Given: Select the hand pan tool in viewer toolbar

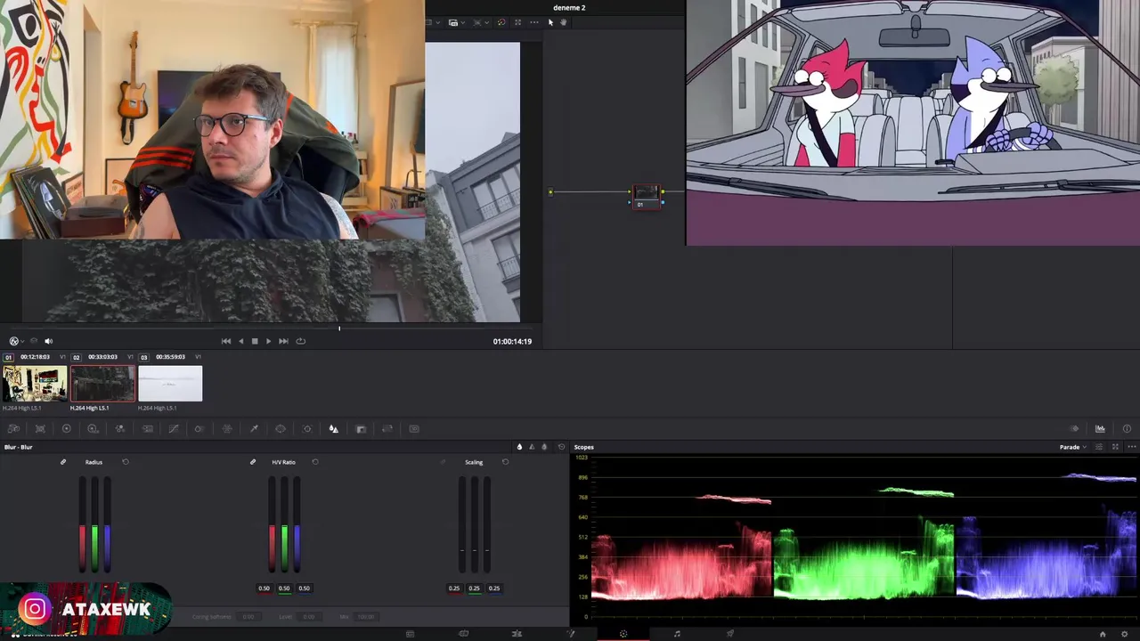Looking at the screenshot, I should tap(562, 22).
